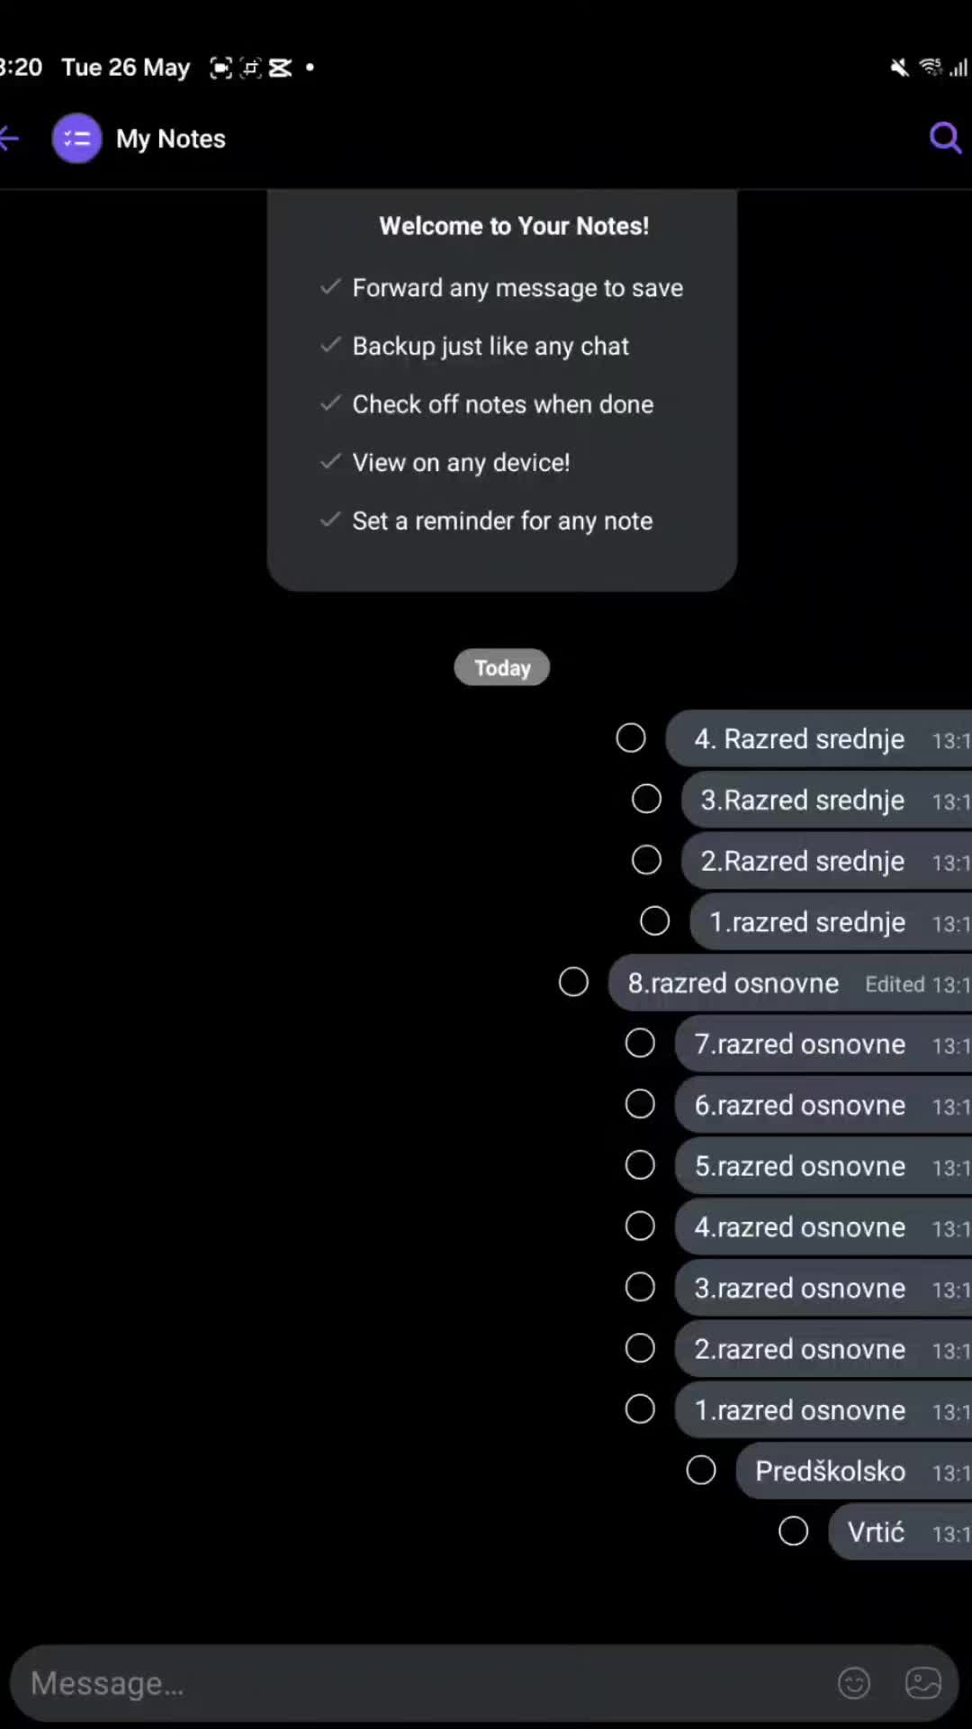Tap the Welcome to Your Notes card
The height and width of the screenshot is (1729, 972).
tap(502, 390)
